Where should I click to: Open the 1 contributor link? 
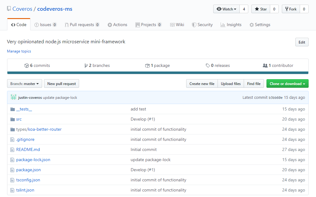click(x=278, y=66)
